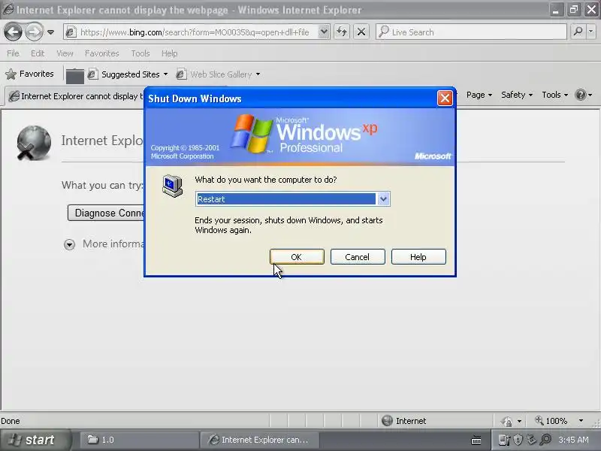Click the Diagnose Connection Problems button
This screenshot has width=601, height=451.
pyautogui.click(x=106, y=213)
